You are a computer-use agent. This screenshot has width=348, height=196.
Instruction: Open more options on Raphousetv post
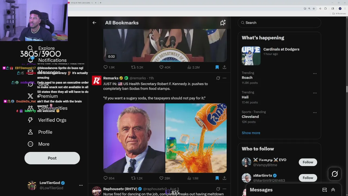pyautogui.click(x=224, y=189)
